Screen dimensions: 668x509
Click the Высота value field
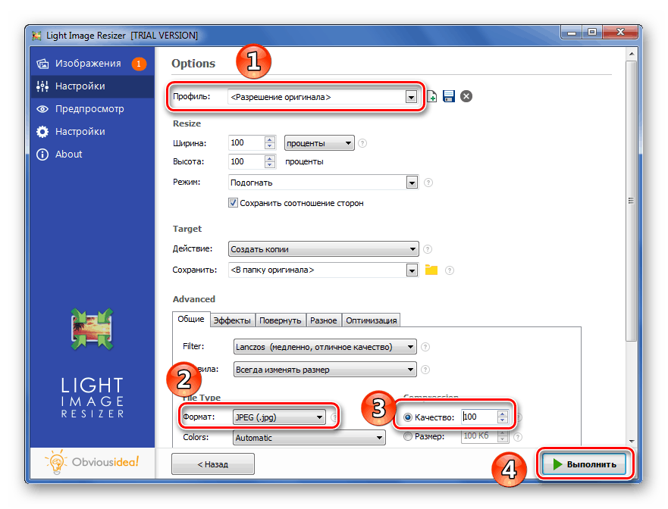(246, 162)
